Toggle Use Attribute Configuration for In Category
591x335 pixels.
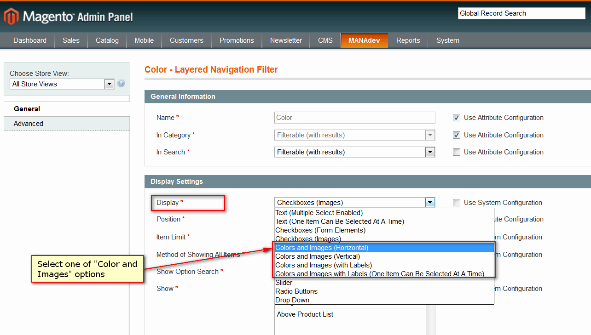pos(457,135)
